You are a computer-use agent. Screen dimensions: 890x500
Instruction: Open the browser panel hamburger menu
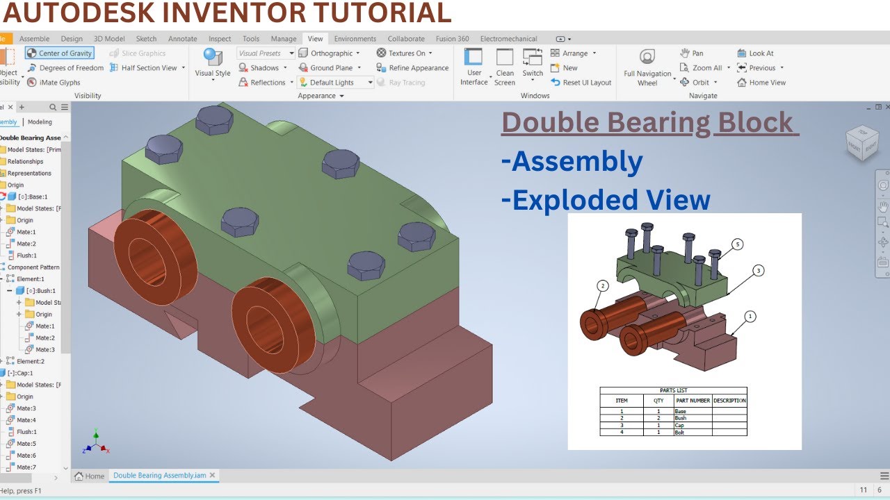coord(65,107)
